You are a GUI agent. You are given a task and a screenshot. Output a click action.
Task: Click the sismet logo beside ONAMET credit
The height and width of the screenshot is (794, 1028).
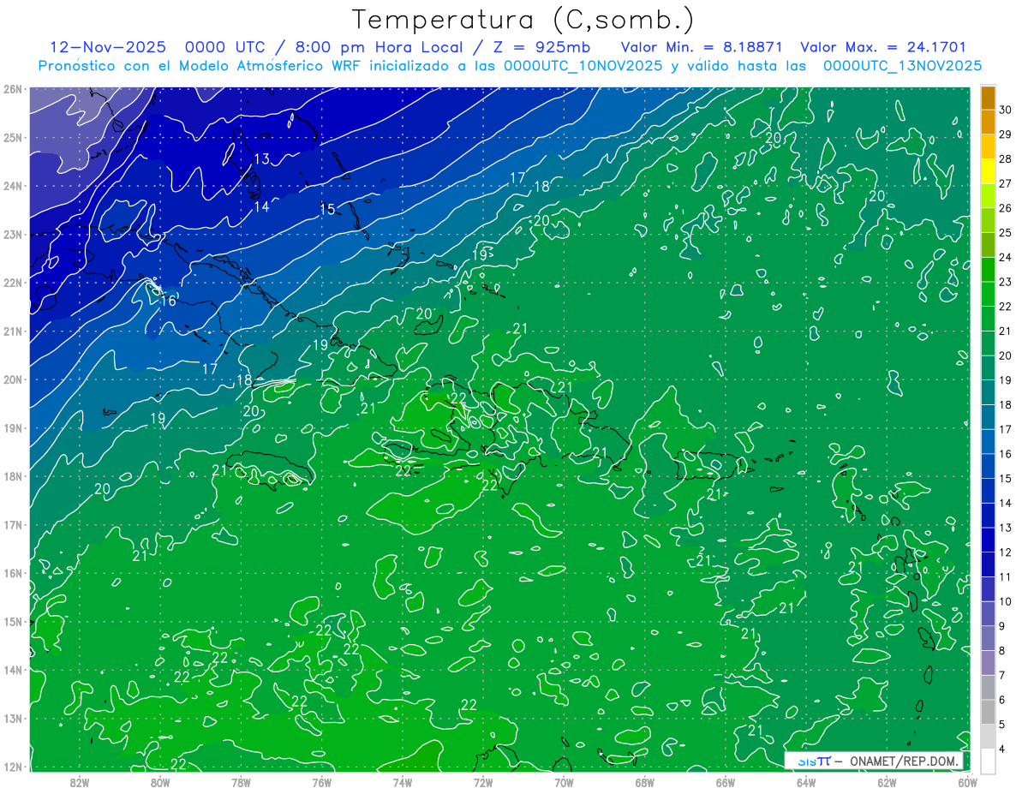(813, 760)
